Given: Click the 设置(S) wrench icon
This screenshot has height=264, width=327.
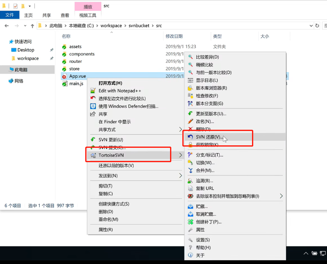Looking at the screenshot, I should click(190, 240).
